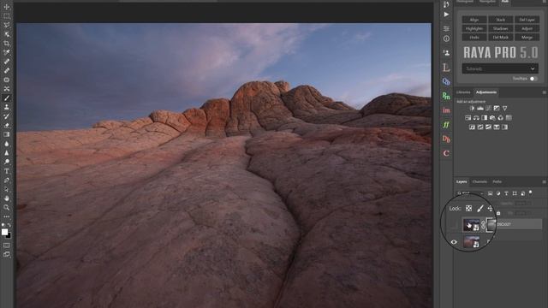Switch to the Paths tab
This screenshot has height=308, width=548.
point(497,181)
